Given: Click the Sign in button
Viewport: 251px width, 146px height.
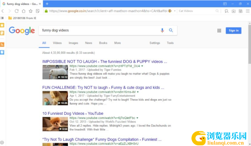Looking at the screenshot, I should coord(234,31).
